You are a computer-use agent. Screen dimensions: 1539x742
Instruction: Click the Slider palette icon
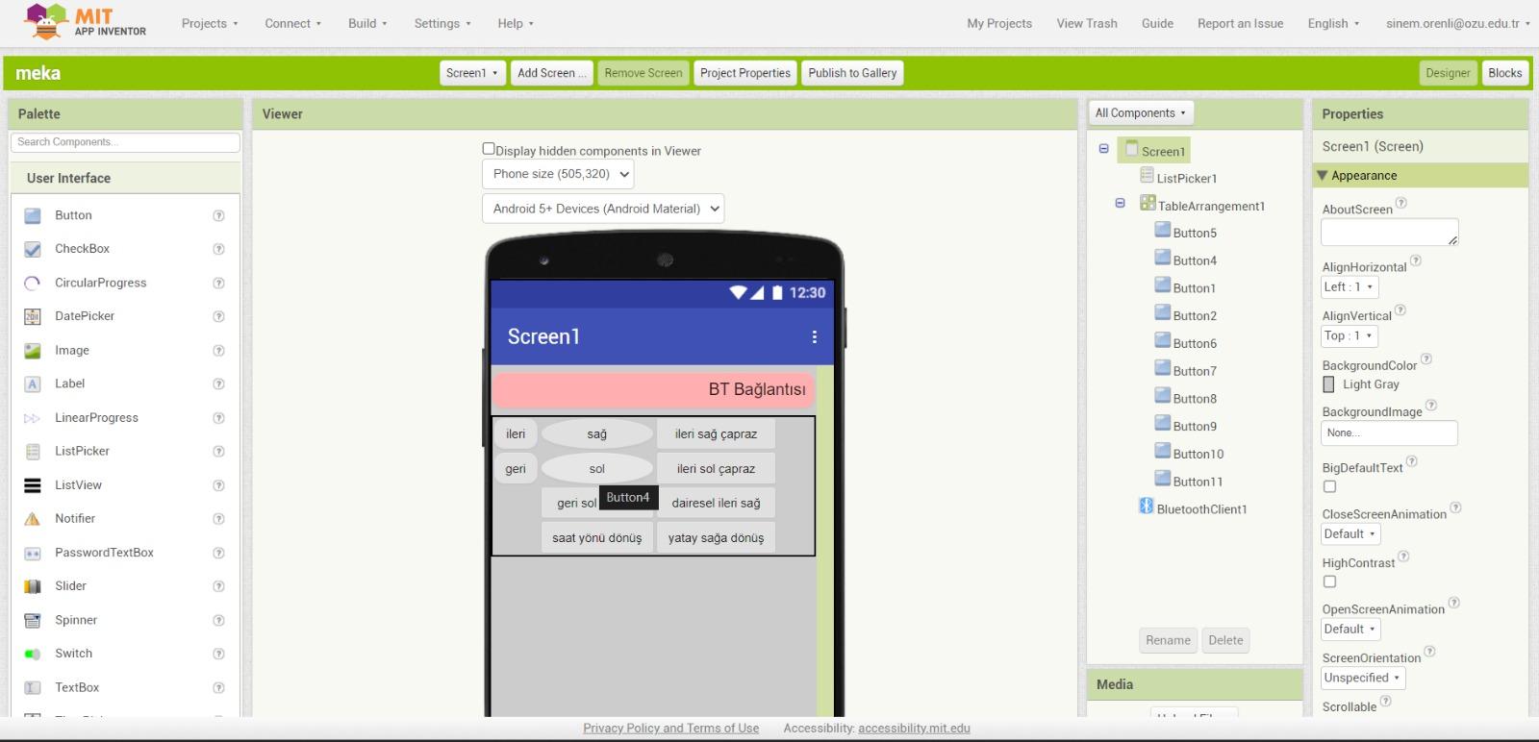pos(33,586)
